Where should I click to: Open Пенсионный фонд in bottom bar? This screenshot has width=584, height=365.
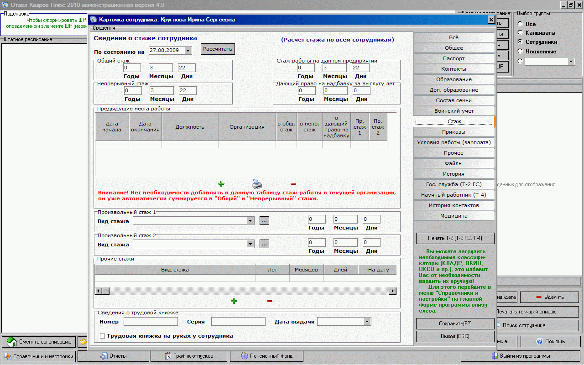tap(267, 356)
